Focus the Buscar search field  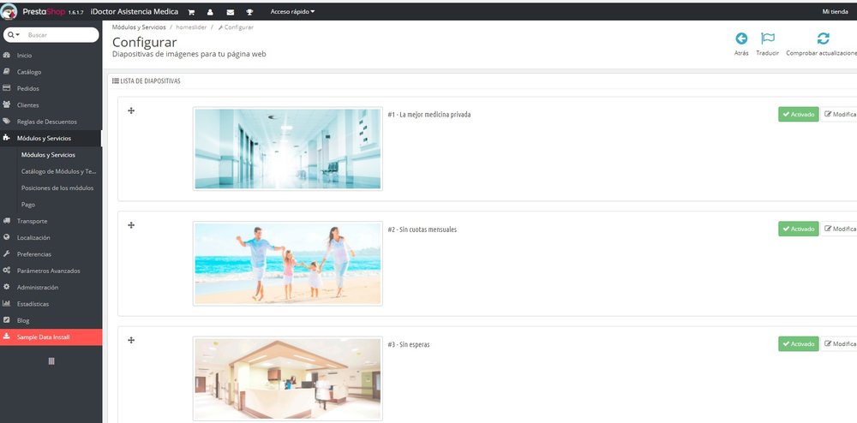coord(60,35)
